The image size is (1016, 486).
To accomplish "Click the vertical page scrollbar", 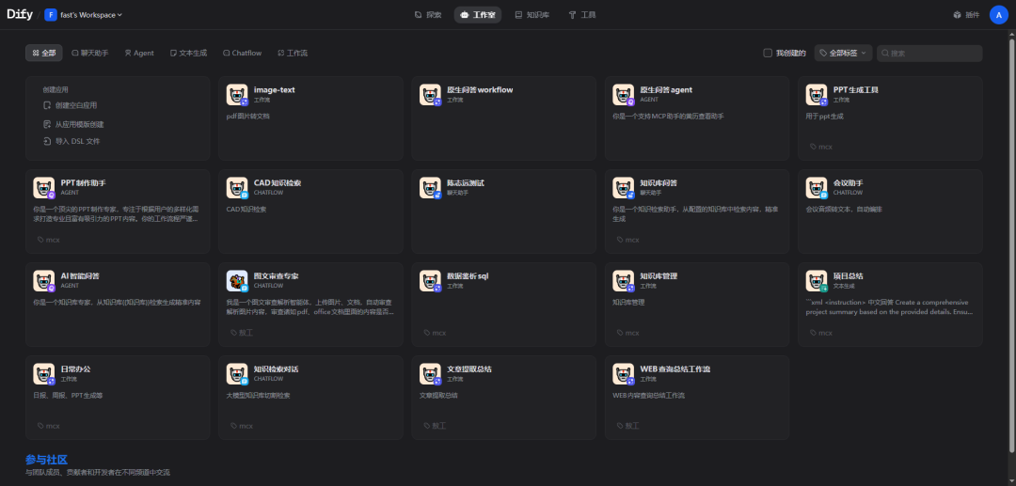I will point(1011,246).
